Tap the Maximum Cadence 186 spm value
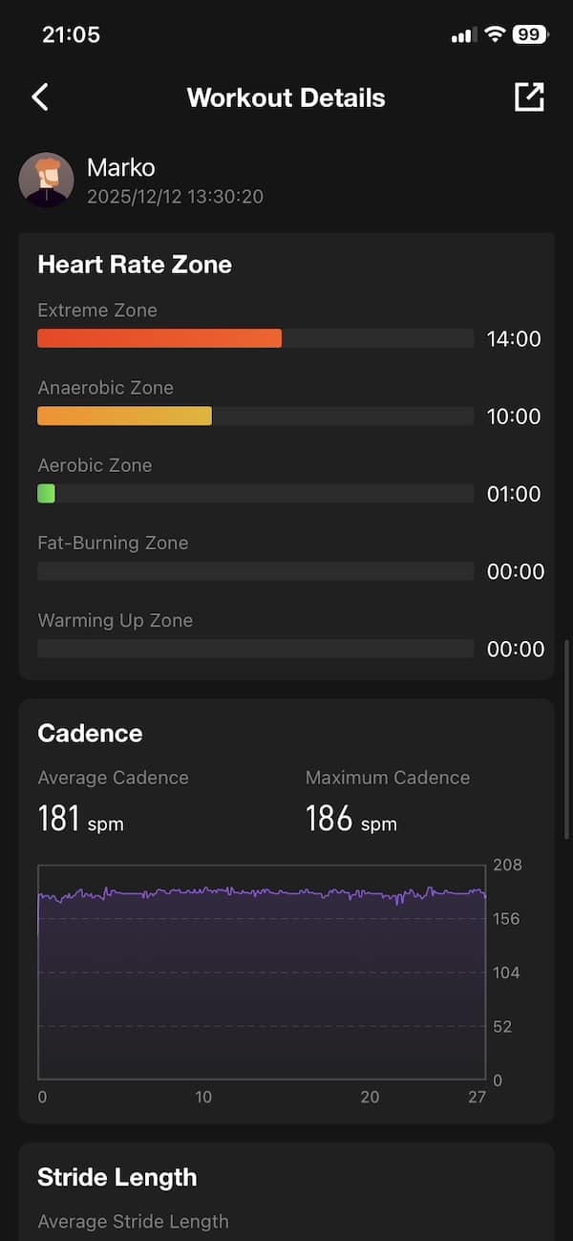Image resolution: width=573 pixels, height=1241 pixels. (x=350, y=820)
